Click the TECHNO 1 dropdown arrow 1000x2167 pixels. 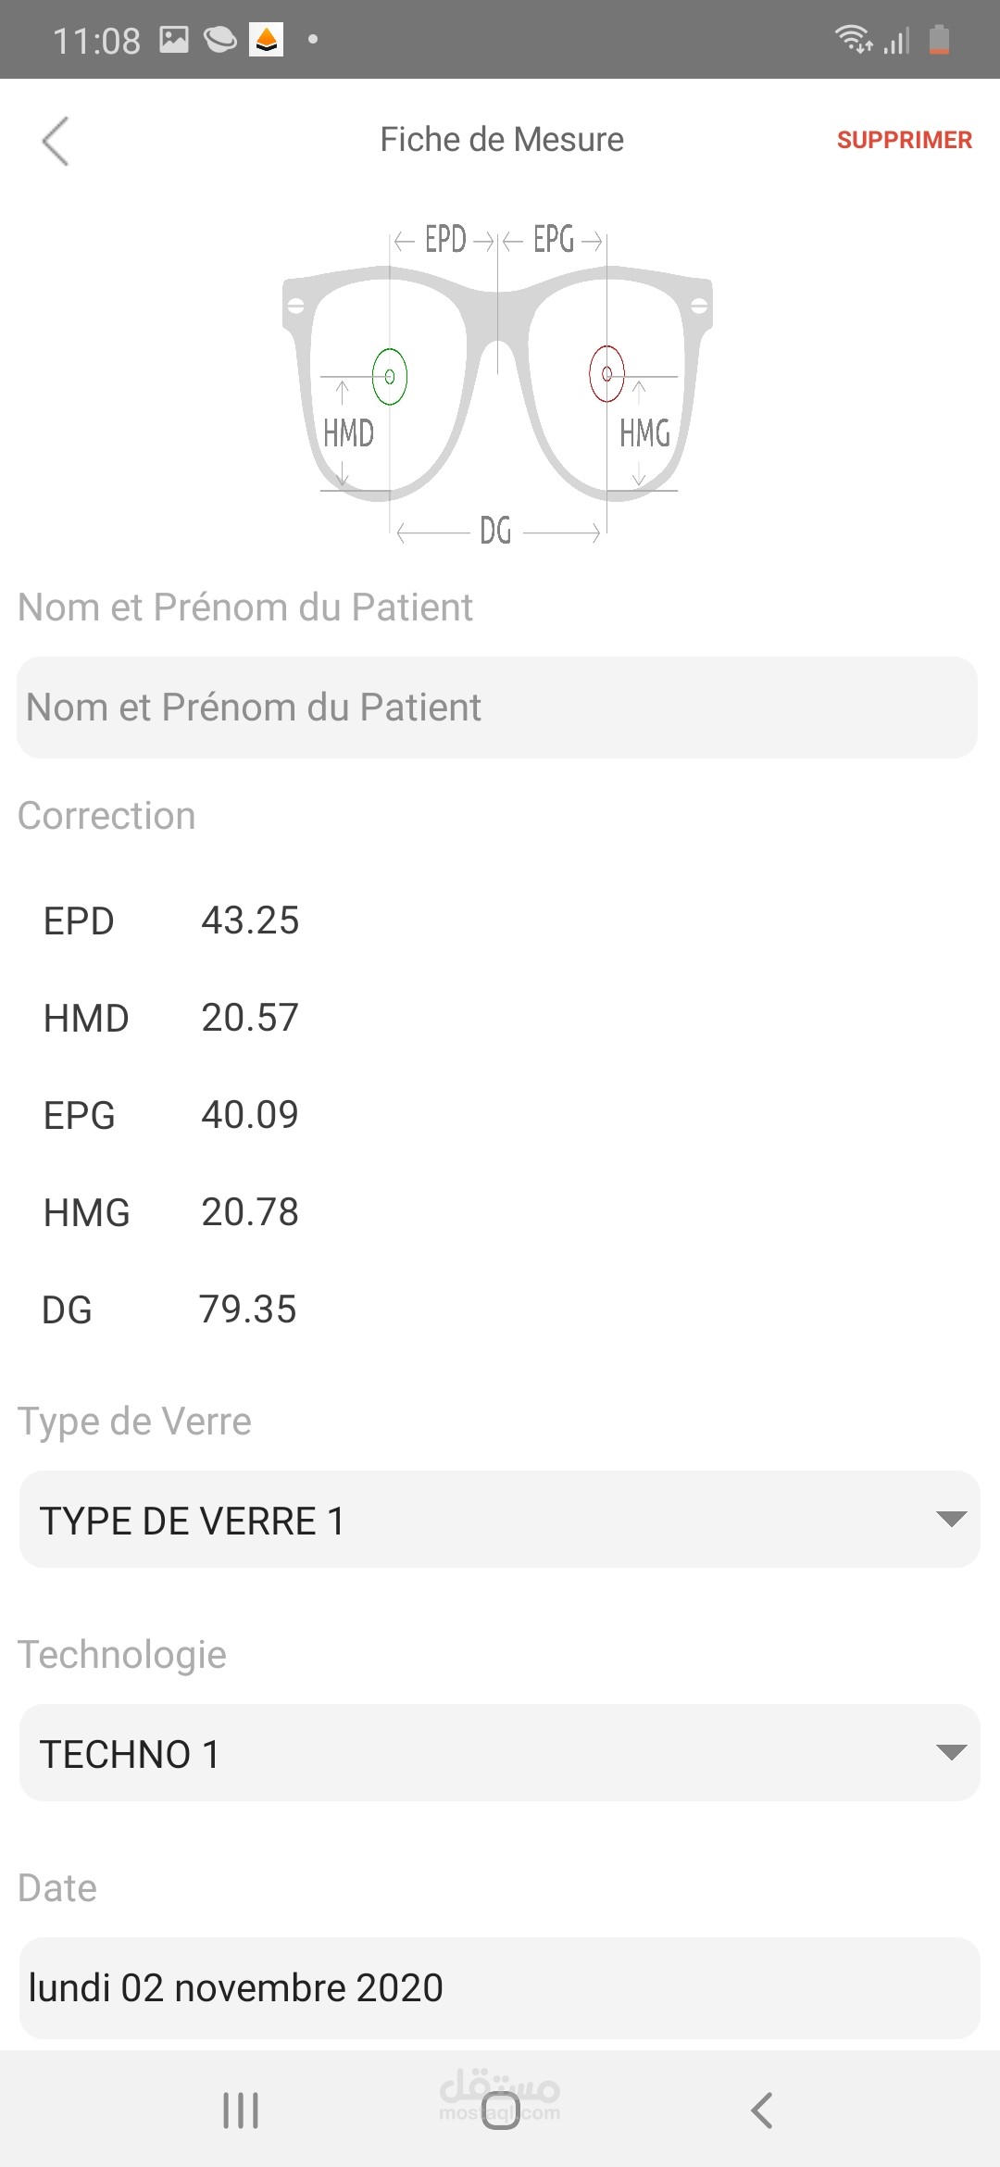[951, 1752]
